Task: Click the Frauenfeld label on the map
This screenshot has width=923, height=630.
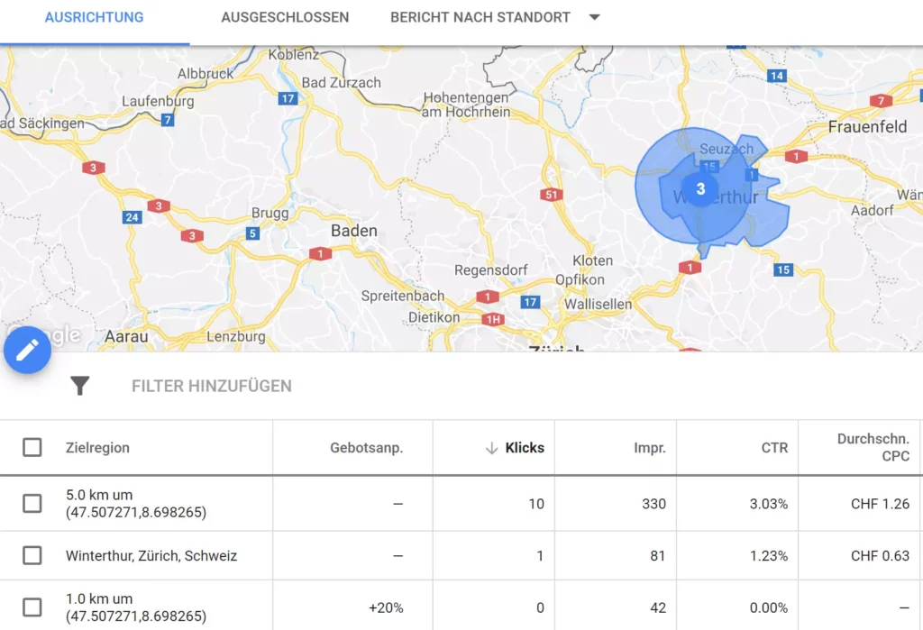Action: [x=868, y=126]
